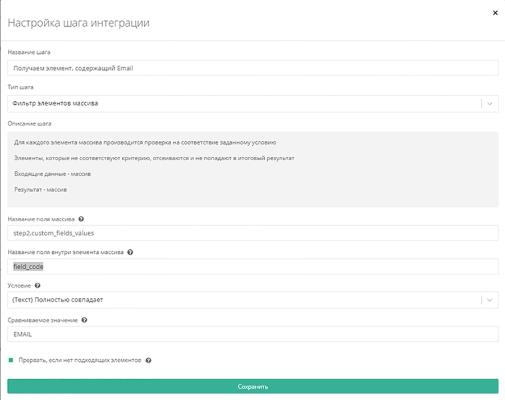The height and width of the screenshot is (400, 505).
Task: Open the 'Тип шага' dropdown showing 'Фильтр элементов массива'
Action: (x=241, y=104)
